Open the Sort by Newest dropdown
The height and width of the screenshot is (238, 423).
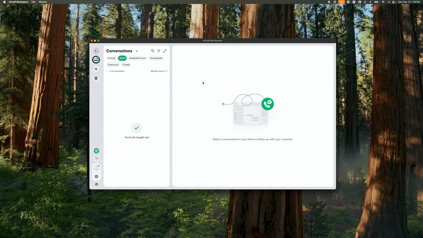159,71
